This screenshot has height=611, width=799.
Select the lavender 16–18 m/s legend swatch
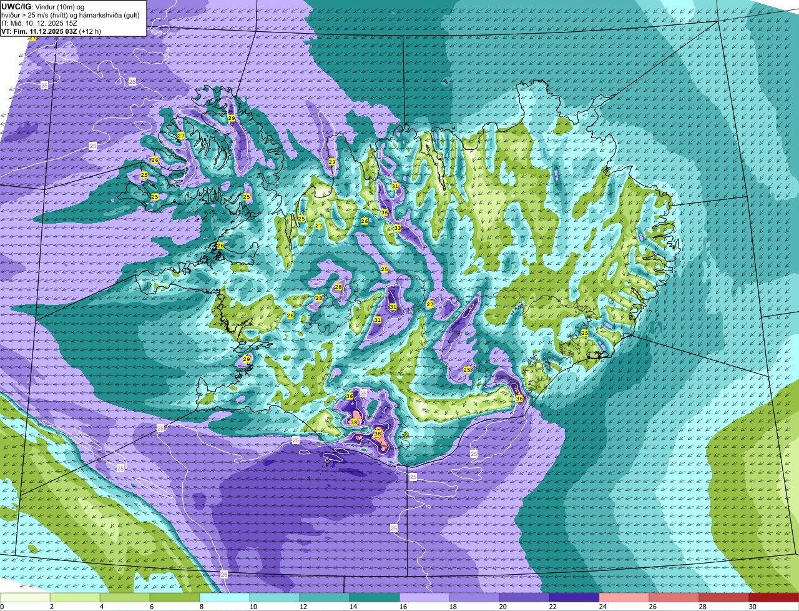pos(424,598)
